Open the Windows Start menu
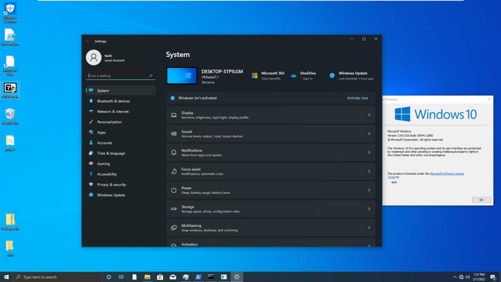This screenshot has width=501, height=282. point(7,277)
